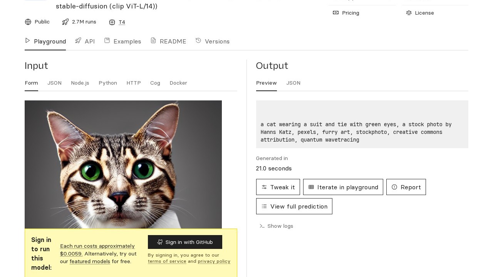The width and height of the screenshot is (493, 277).
Task: Select the Node.js input tab
Action: (80, 83)
